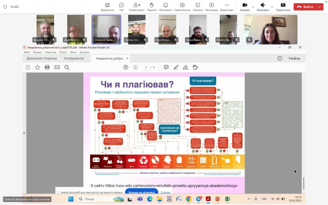Expand camera options dropdown arrow
328x205 pixels.
click(x=253, y=7)
